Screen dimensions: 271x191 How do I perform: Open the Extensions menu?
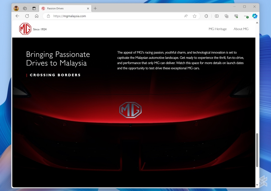[206, 16]
